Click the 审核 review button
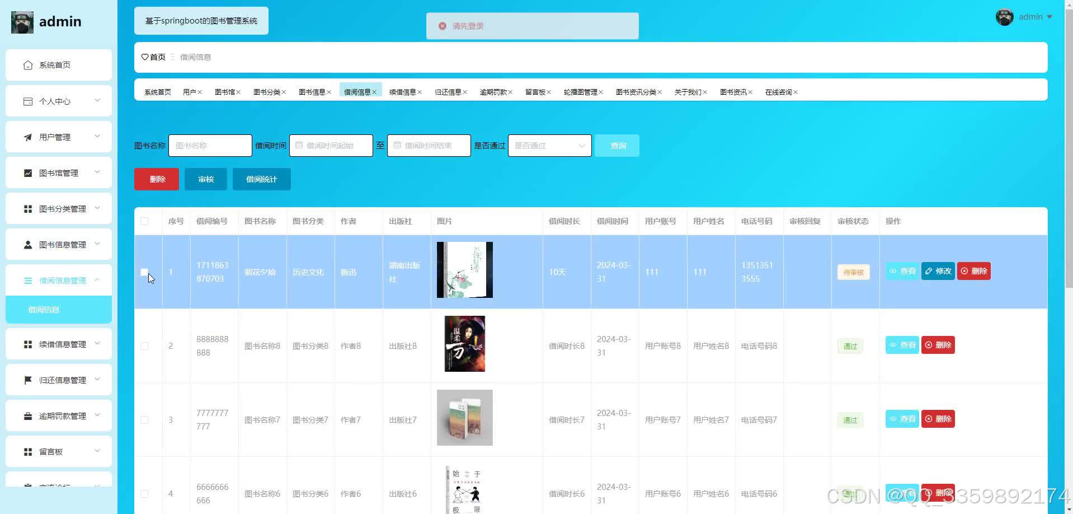The width and height of the screenshot is (1073, 514). coord(206,179)
